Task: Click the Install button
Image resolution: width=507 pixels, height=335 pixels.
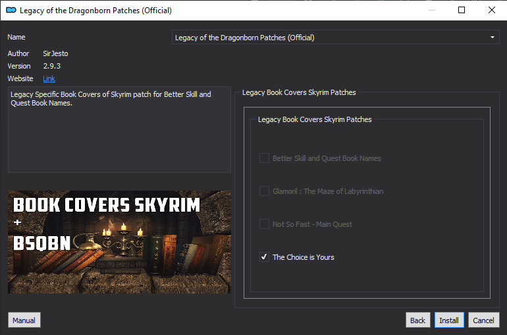Action: (x=449, y=320)
